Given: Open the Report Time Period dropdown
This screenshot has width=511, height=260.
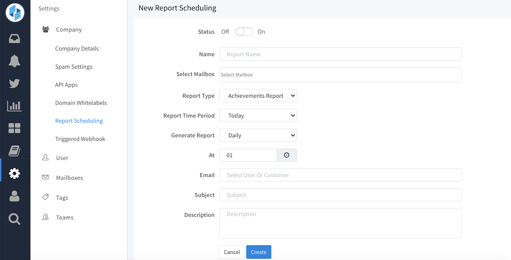Looking at the screenshot, I should (x=258, y=115).
